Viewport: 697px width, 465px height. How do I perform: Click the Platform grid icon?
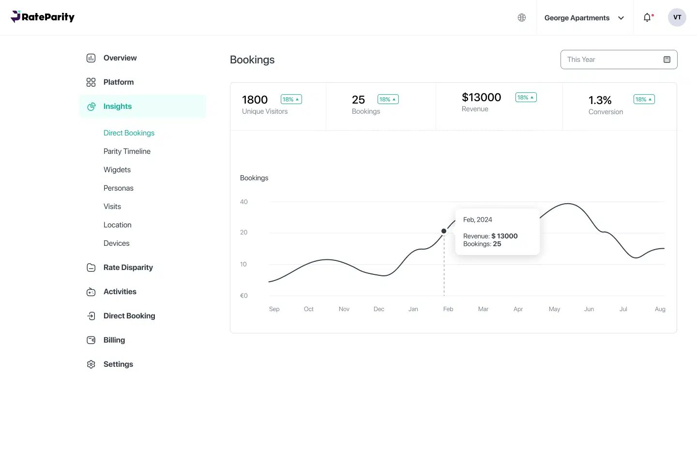tap(91, 82)
